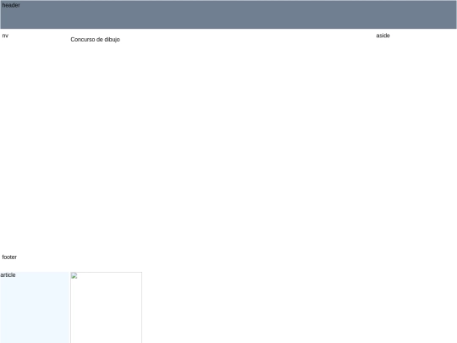Click the broken image placeholder
Screen dimensions: 457x343
tap(106, 307)
